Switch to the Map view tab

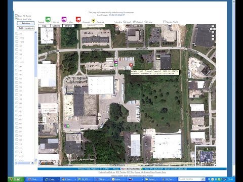coord(44,26)
